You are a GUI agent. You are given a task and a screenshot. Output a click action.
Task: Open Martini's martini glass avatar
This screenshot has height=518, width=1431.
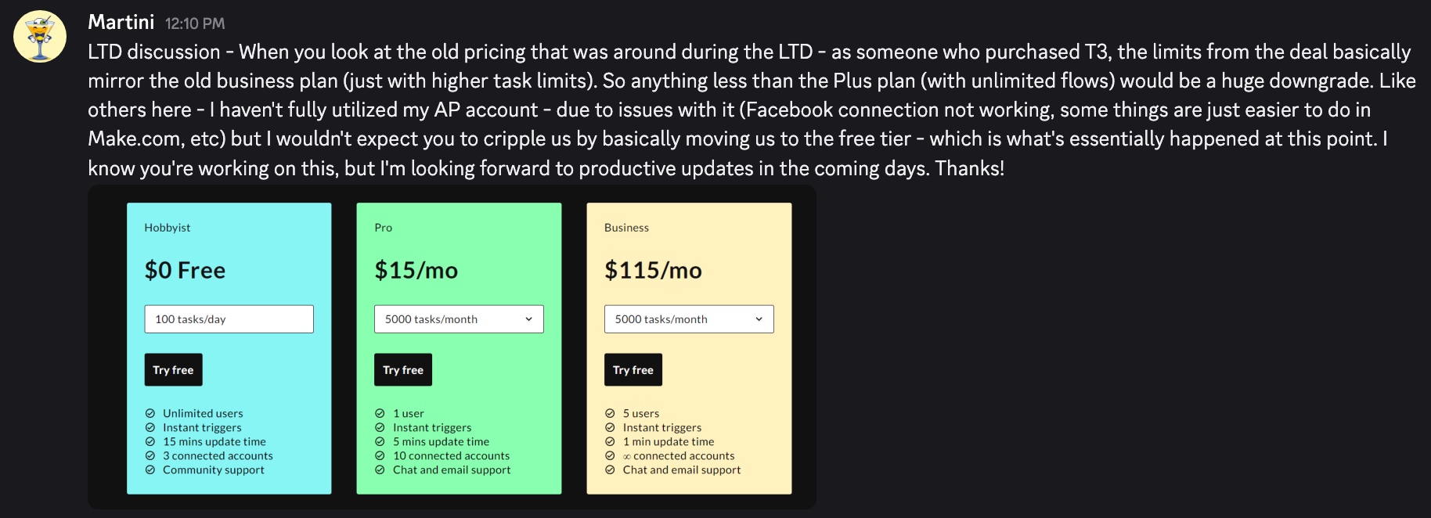point(40,36)
